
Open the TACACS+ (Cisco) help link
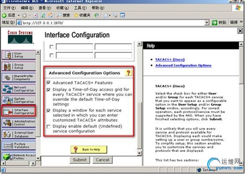170,60
